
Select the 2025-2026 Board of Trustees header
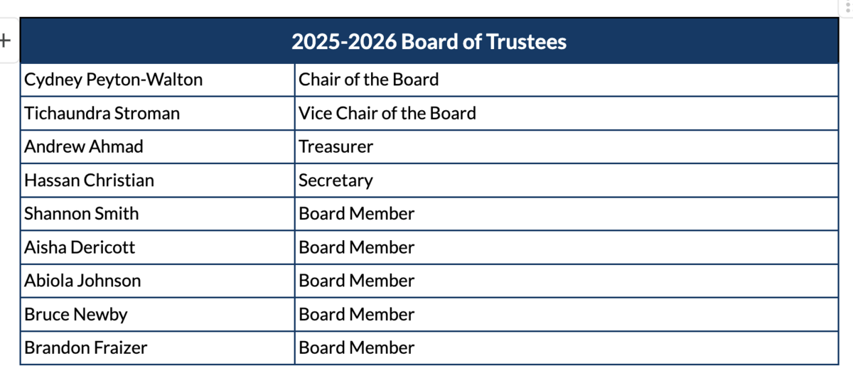(x=429, y=41)
